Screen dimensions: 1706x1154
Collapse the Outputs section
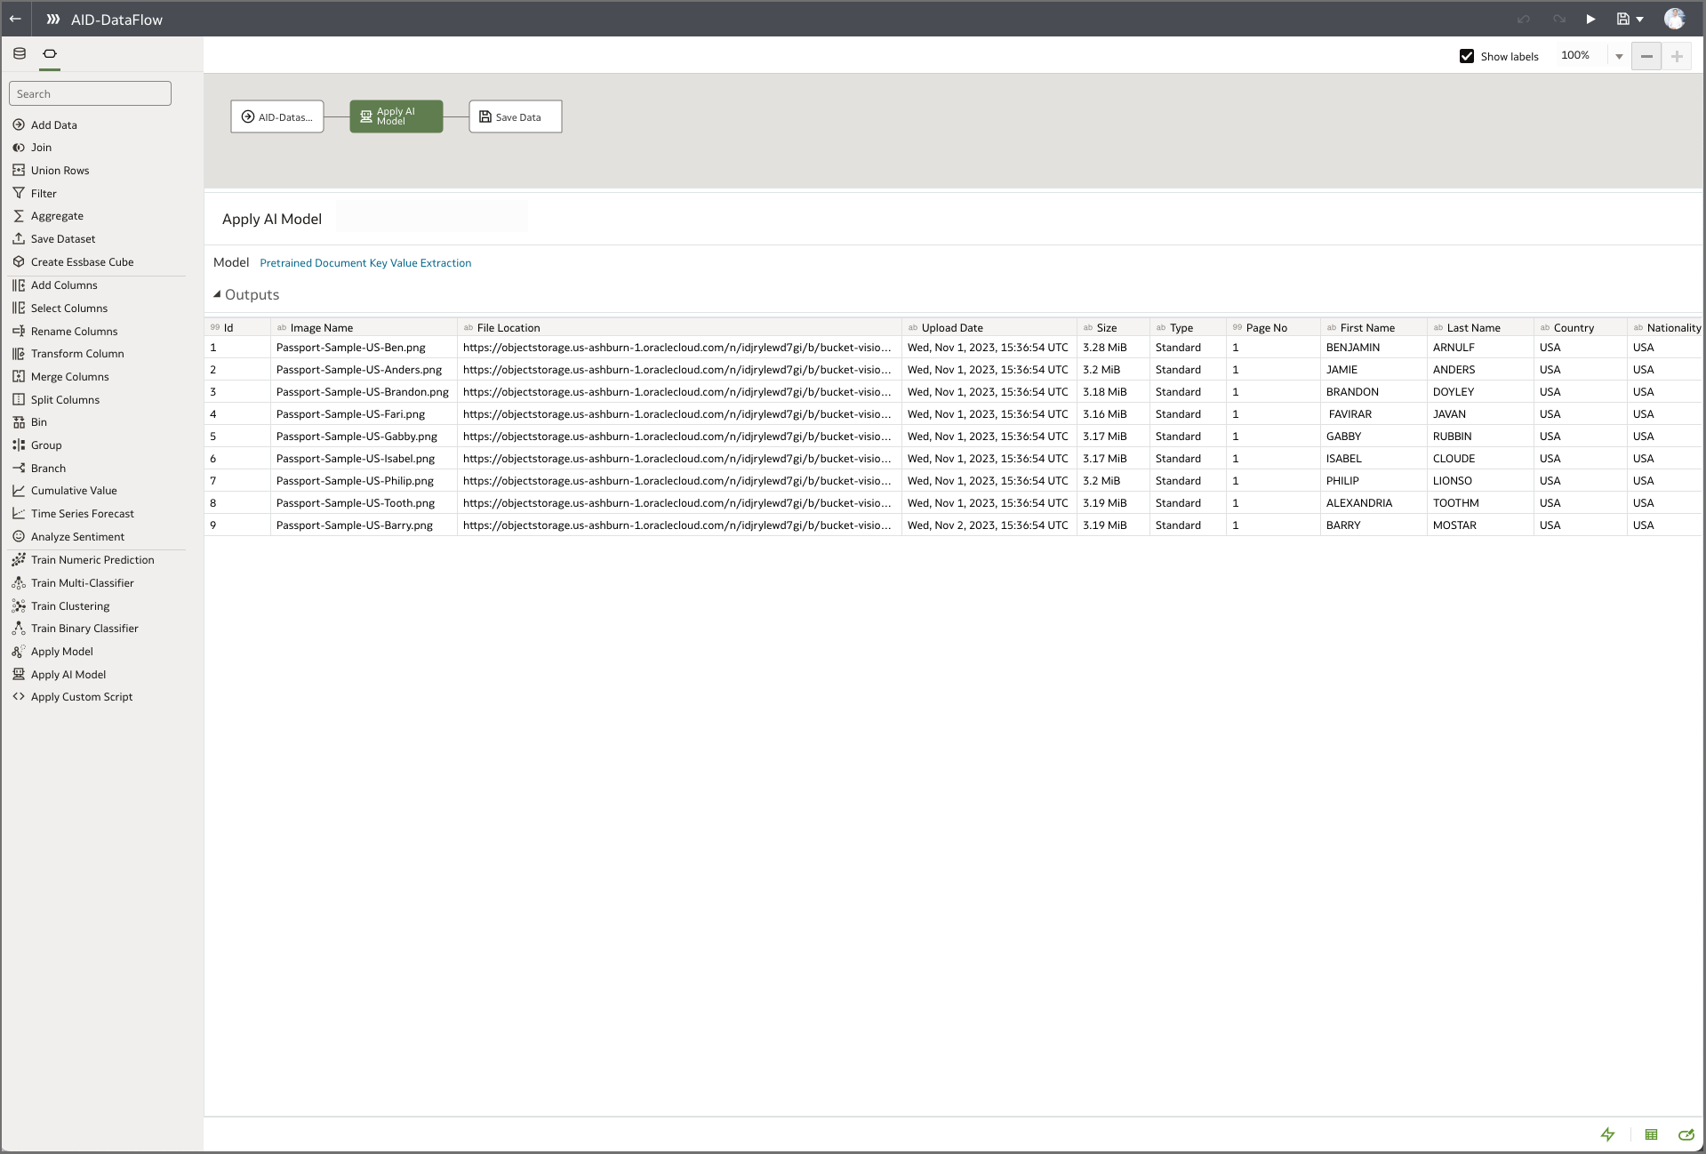click(x=217, y=293)
